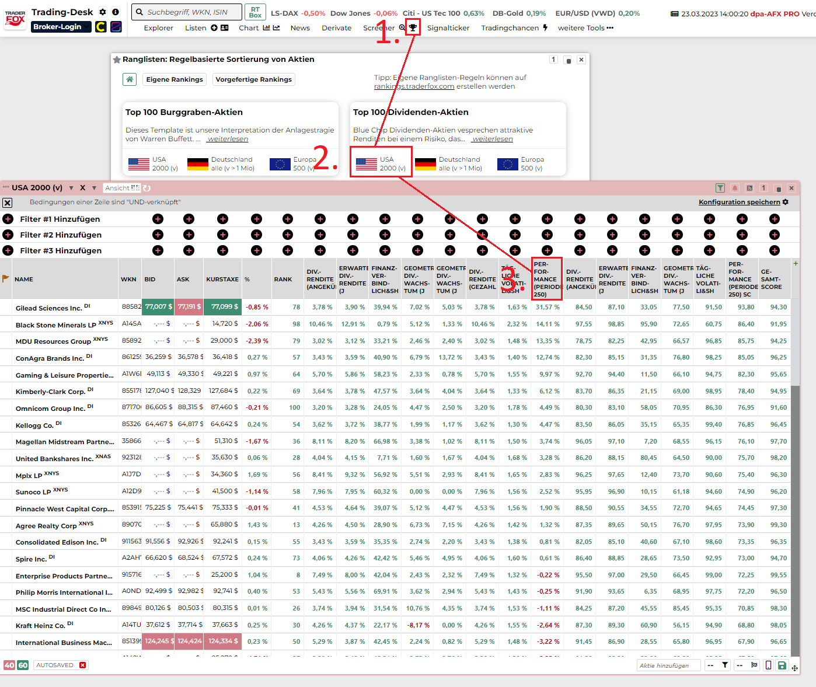Click the RSS feed icon in table header

(x=749, y=188)
